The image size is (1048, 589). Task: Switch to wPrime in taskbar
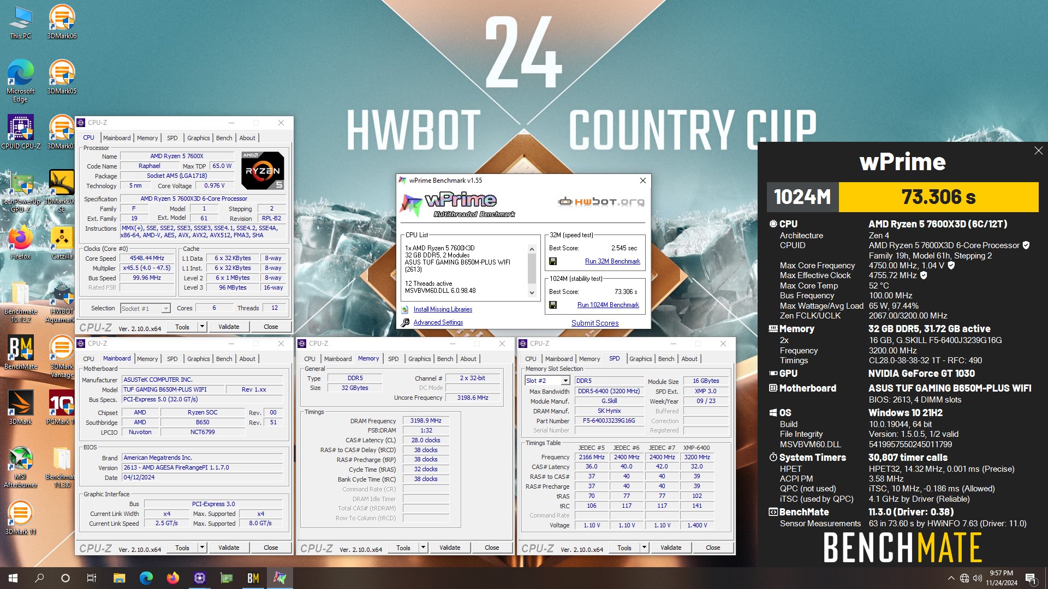279,578
